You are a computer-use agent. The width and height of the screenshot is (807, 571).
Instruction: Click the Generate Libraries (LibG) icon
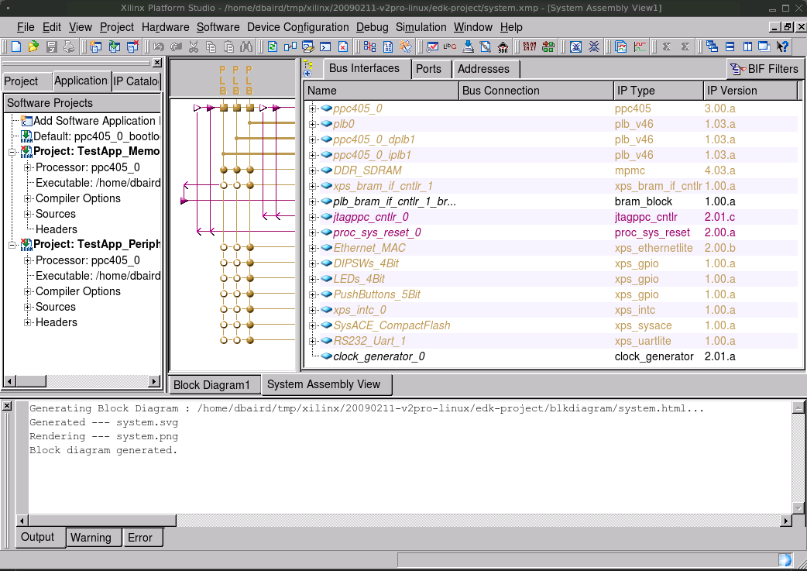click(450, 46)
